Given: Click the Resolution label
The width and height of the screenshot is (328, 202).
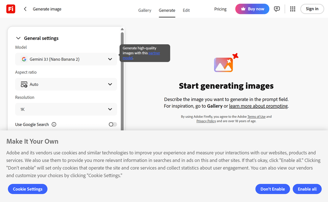Looking at the screenshot, I should coord(25,97).
